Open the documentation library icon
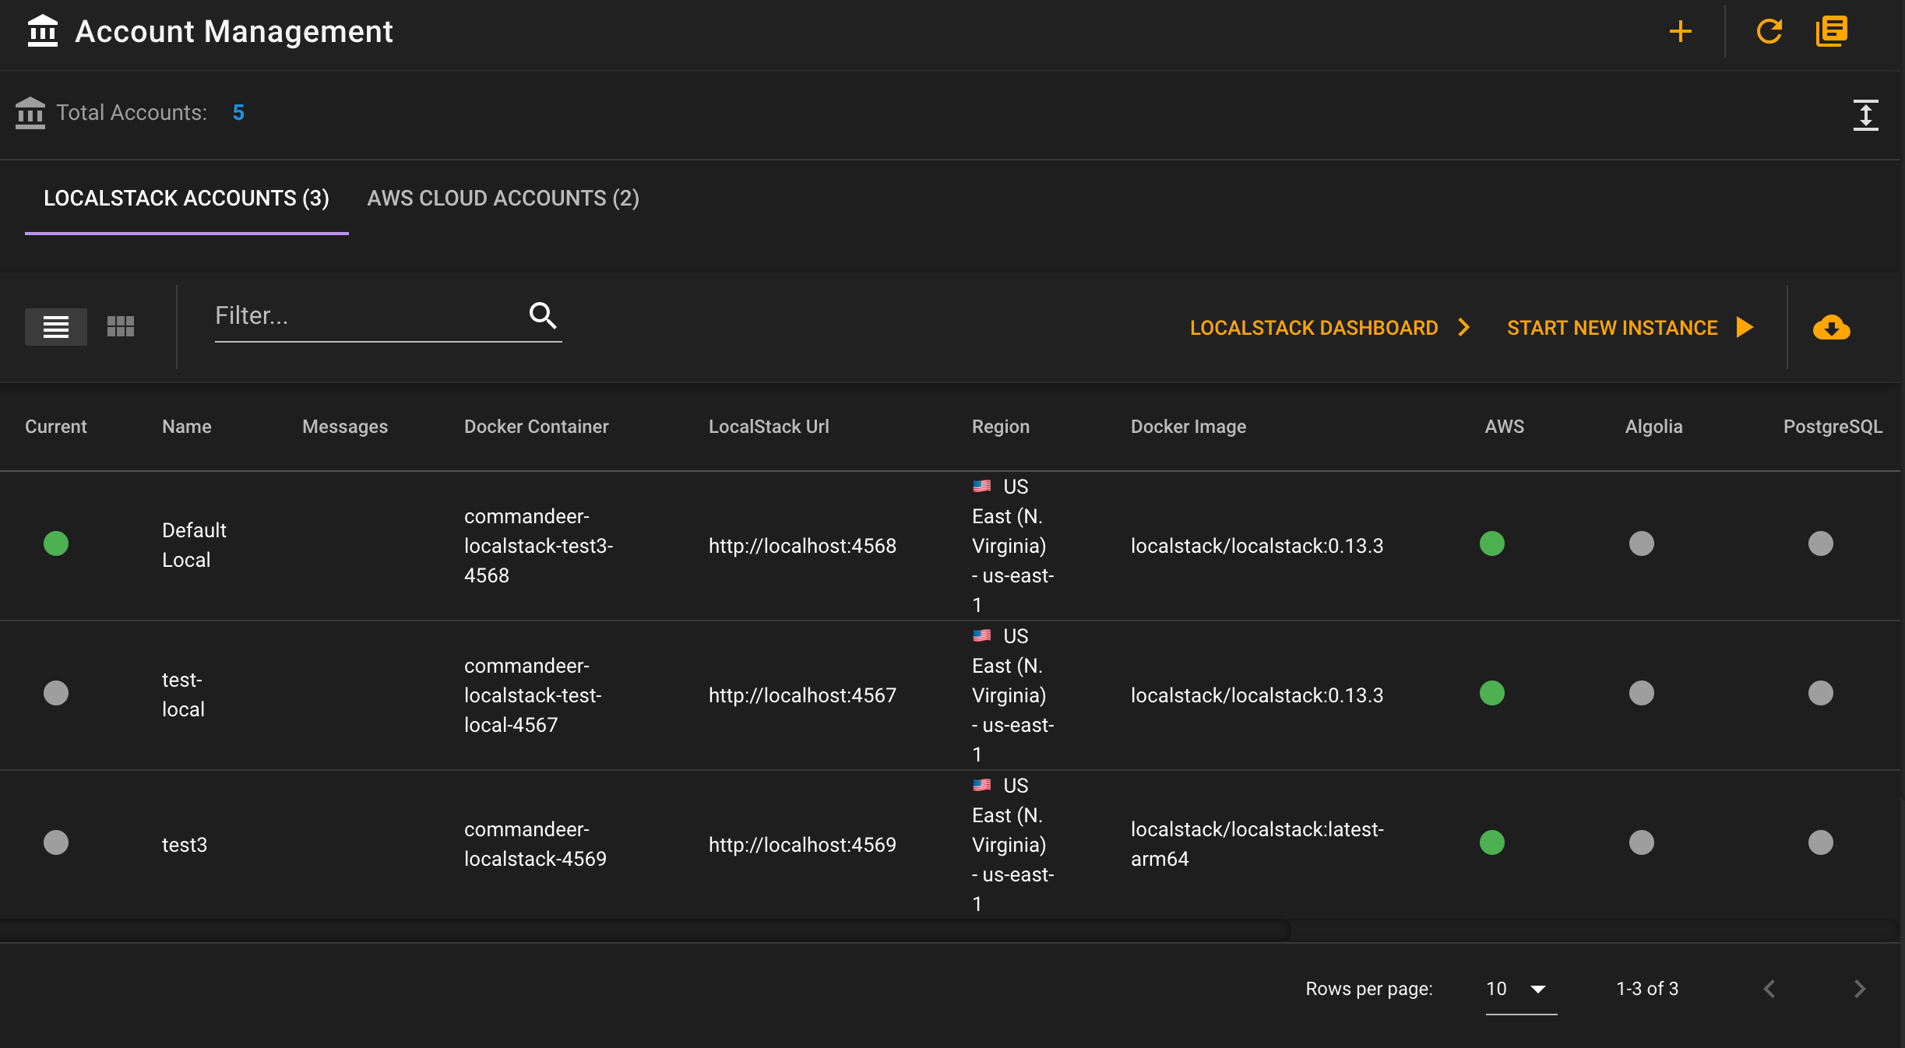Image resolution: width=1905 pixels, height=1048 pixels. pyautogui.click(x=1832, y=32)
